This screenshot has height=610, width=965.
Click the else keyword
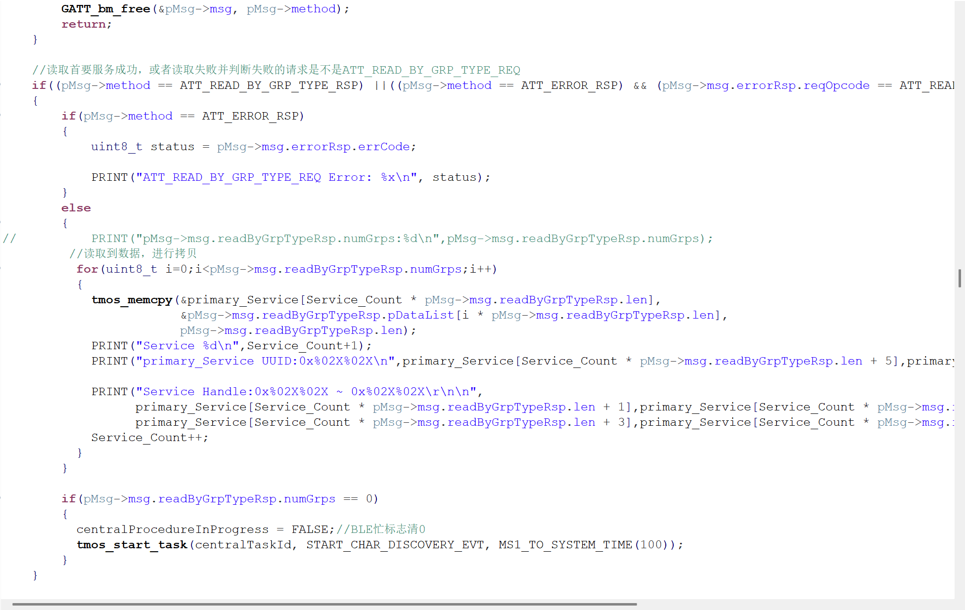click(x=76, y=208)
